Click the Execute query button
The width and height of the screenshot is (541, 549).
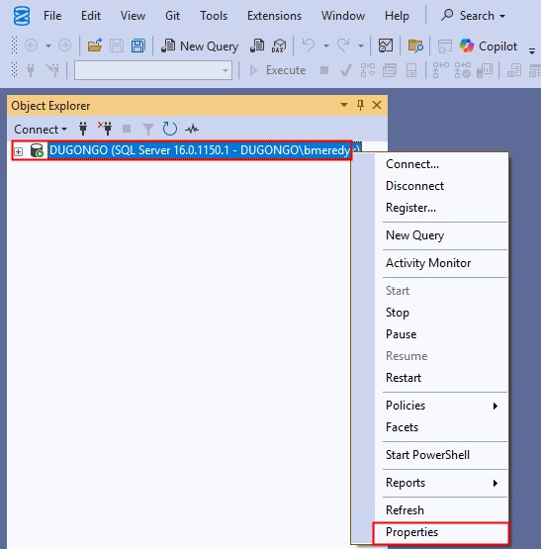pyautogui.click(x=277, y=70)
